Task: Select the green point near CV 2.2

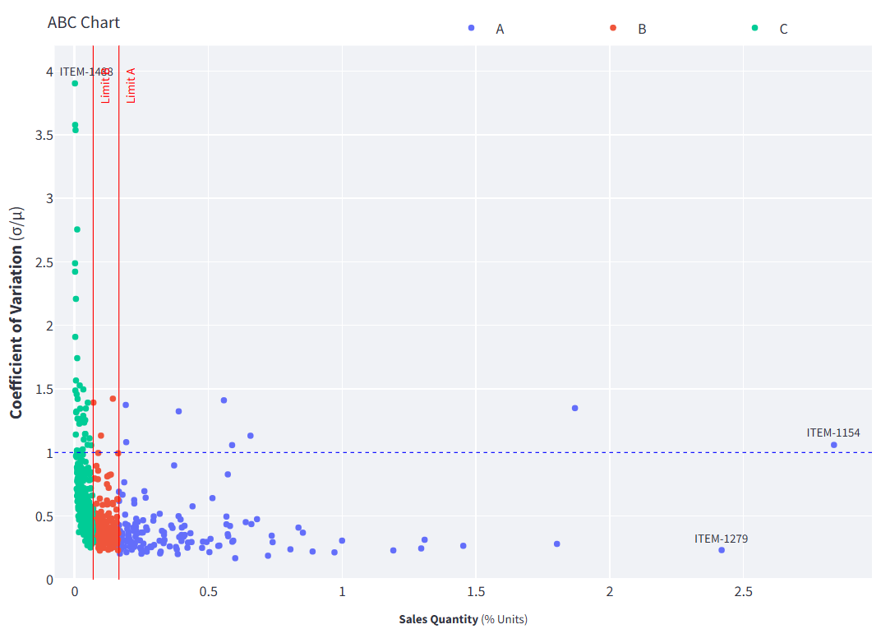Action: click(x=76, y=299)
